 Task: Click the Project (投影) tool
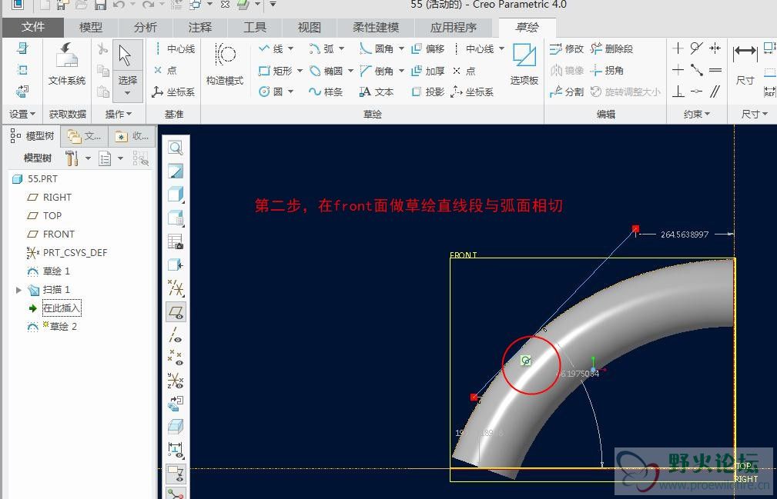(x=428, y=91)
